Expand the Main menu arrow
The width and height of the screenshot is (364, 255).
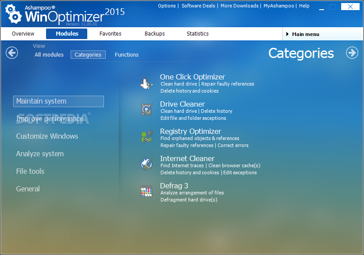pos(287,34)
